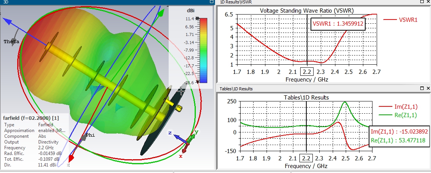The height and width of the screenshot is (173, 431).
Task: Click the Tables\1D Results plot title
Action: pos(306,98)
